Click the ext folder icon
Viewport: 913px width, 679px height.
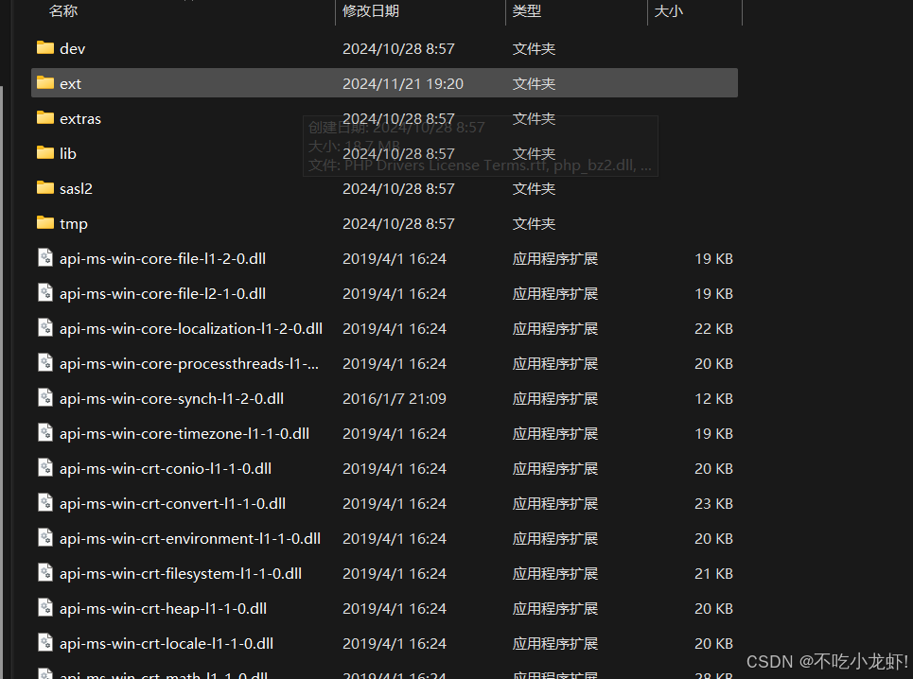tap(44, 83)
